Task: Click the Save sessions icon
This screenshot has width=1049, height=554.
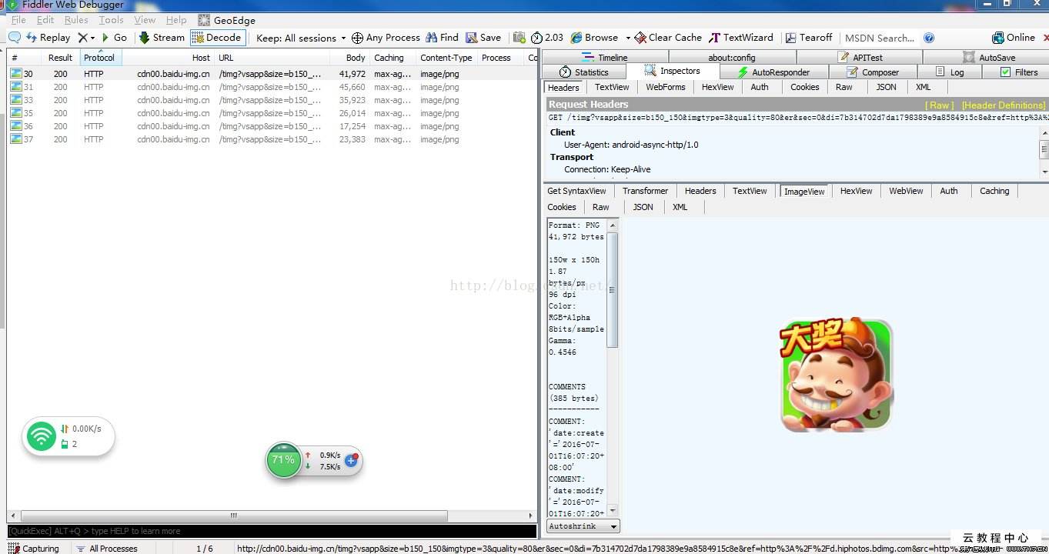Action: tap(472, 37)
